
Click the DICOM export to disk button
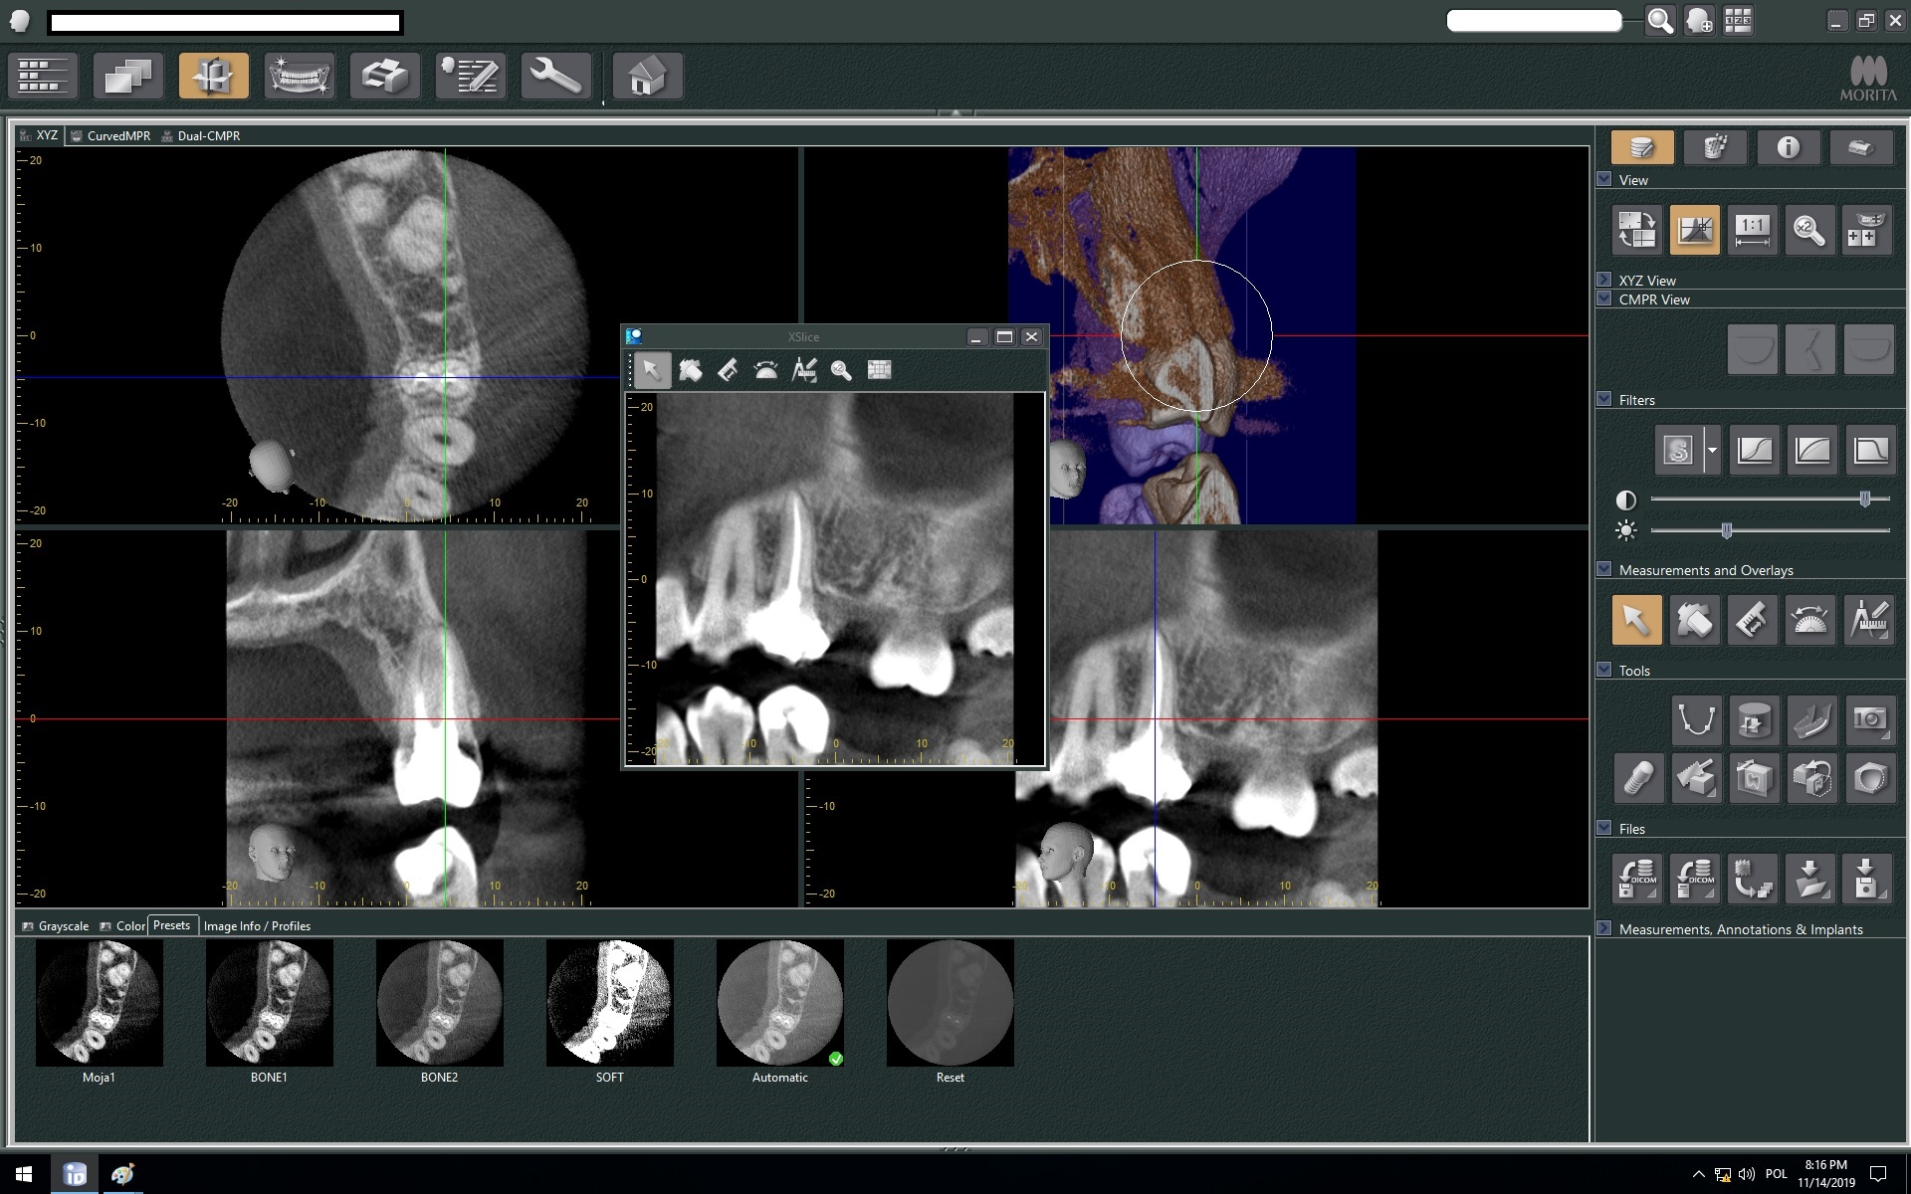(1636, 879)
